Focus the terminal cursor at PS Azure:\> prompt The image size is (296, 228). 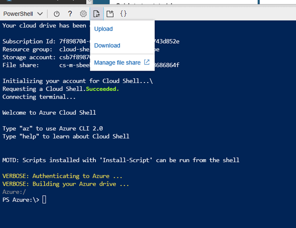[x=44, y=200]
